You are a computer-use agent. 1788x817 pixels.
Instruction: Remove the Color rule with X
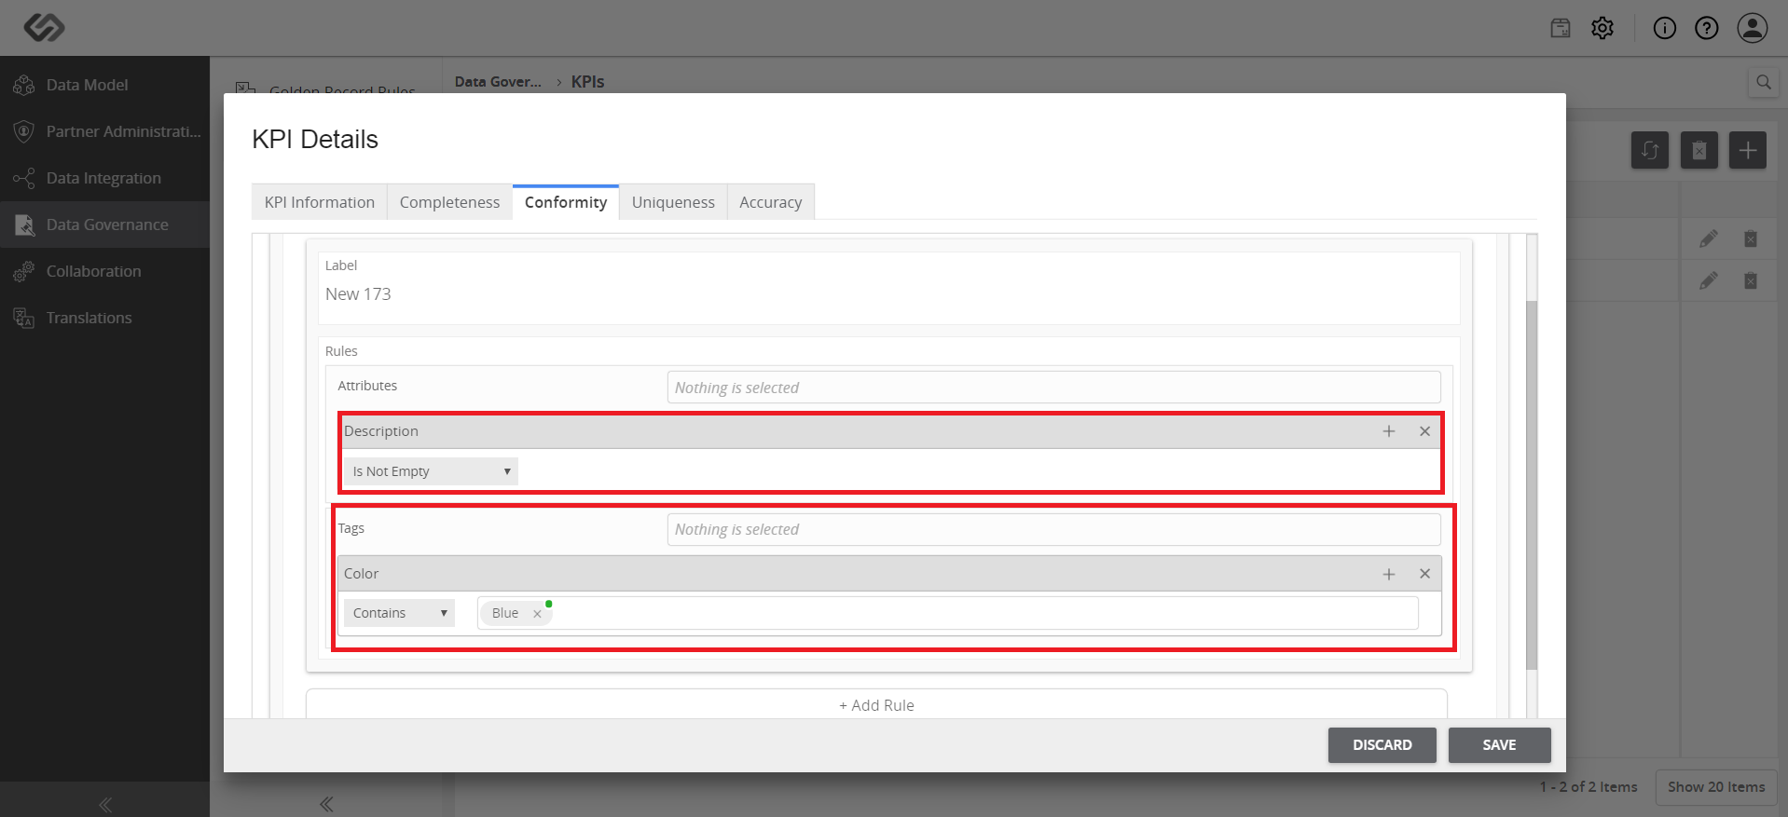(1425, 574)
